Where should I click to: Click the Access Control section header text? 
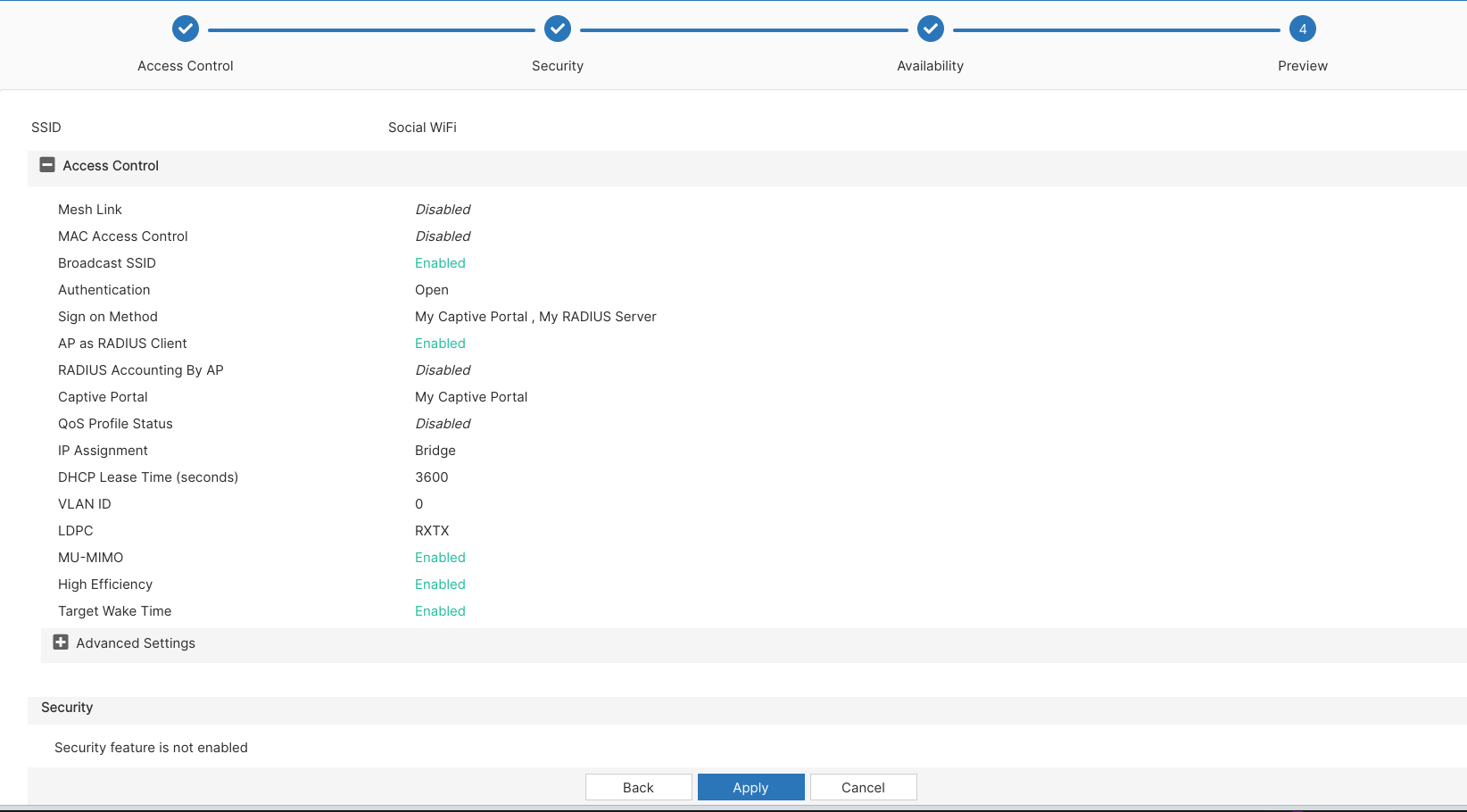pyautogui.click(x=111, y=166)
